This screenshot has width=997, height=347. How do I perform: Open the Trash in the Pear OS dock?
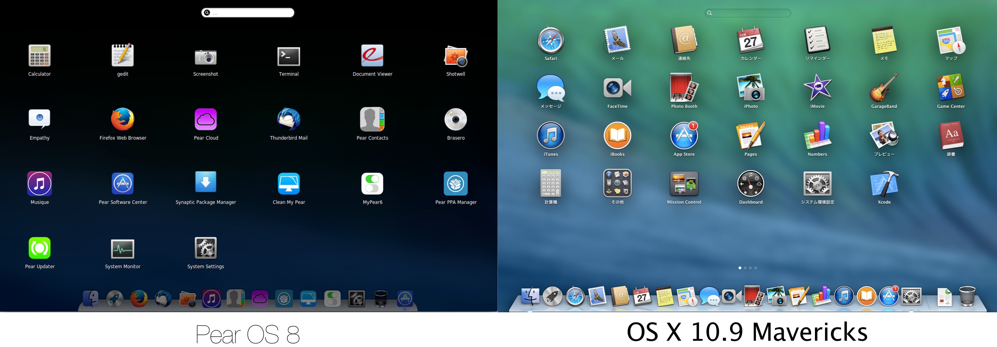click(381, 299)
